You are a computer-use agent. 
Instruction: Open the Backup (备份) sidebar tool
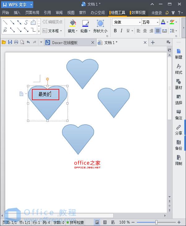coord(179,145)
